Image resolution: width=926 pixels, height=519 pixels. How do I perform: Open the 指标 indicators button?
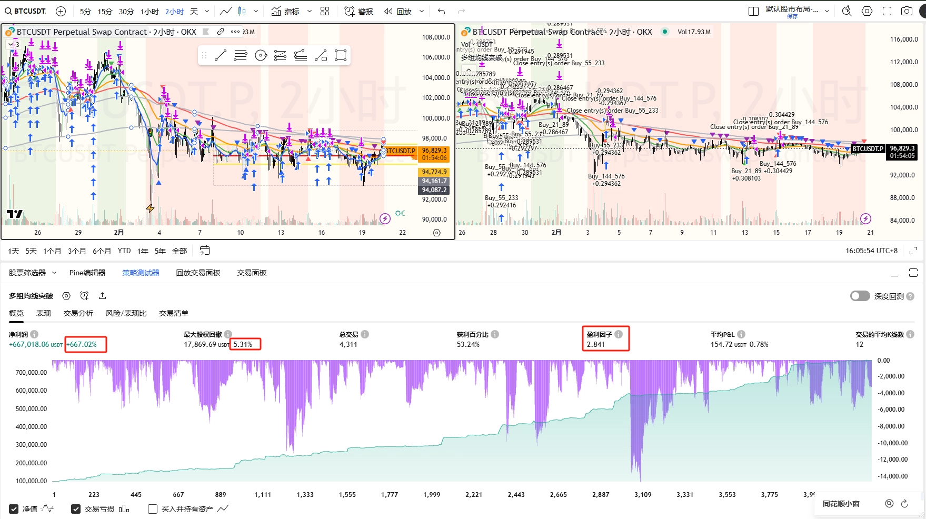285,11
